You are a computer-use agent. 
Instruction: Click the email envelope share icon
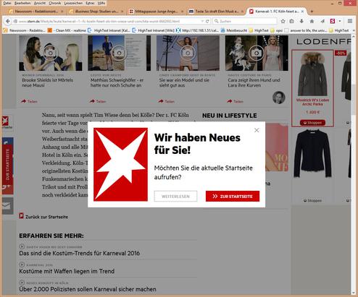click(7, 206)
